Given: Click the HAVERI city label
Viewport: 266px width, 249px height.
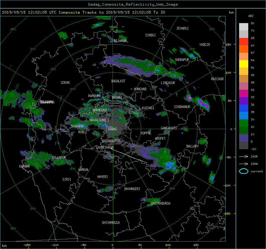Looking at the screenshot, I should (103, 177).
